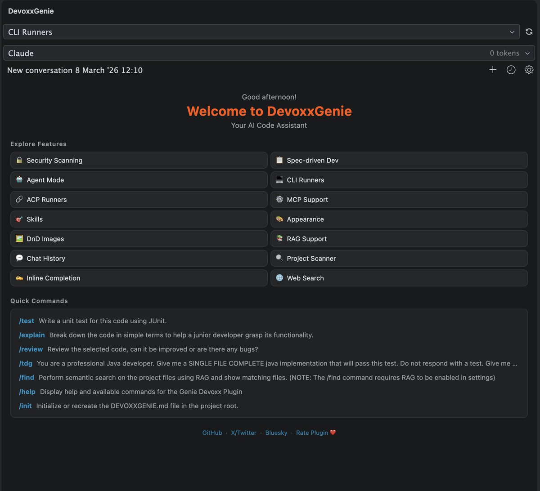Open the Spec-driven Dev feature card
The width and height of the screenshot is (540, 491).
[399, 160]
